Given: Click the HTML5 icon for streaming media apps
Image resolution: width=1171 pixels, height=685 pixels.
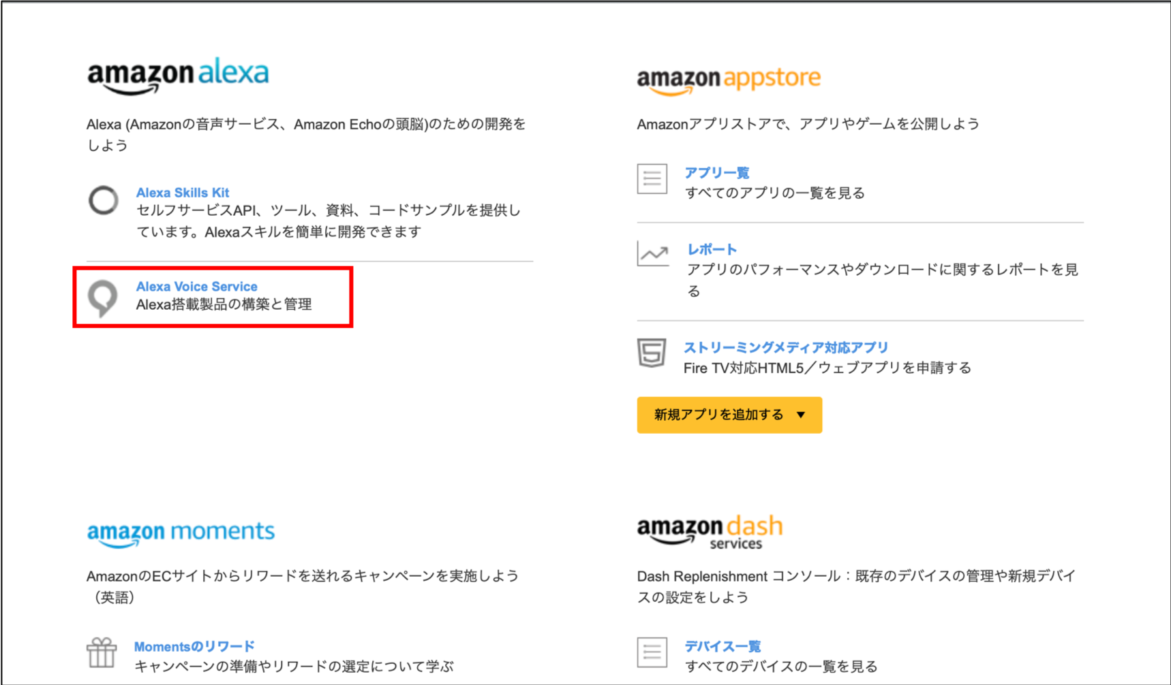Looking at the screenshot, I should coord(652,352).
